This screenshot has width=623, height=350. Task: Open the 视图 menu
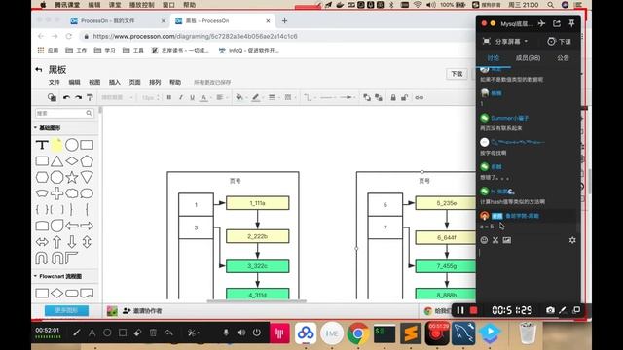pos(94,82)
